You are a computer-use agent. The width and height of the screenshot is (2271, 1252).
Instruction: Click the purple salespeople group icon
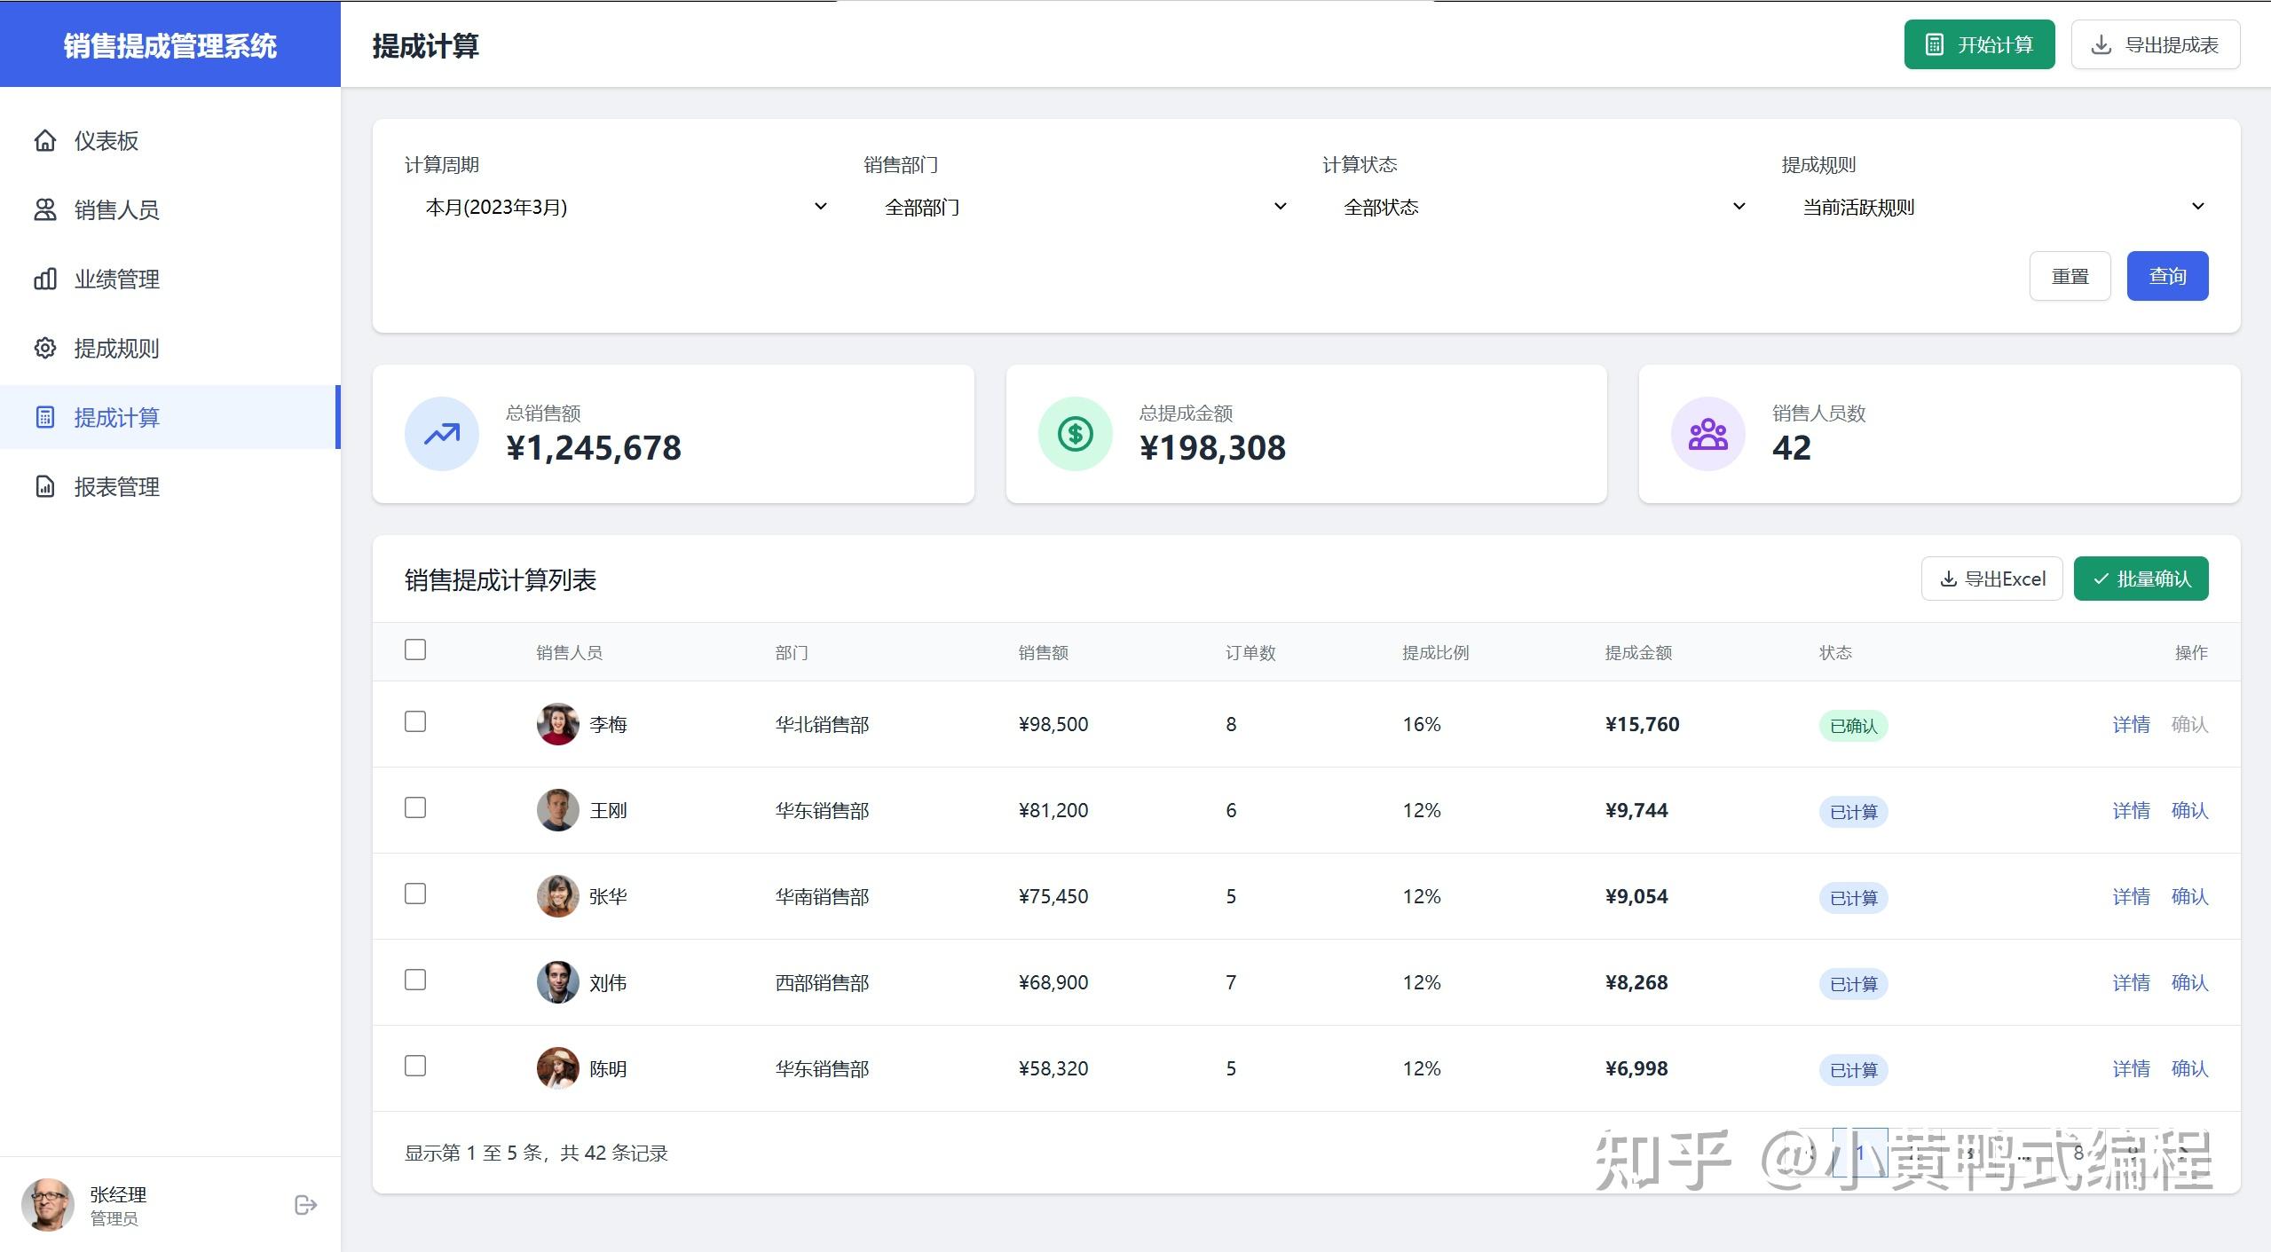[x=1707, y=434]
